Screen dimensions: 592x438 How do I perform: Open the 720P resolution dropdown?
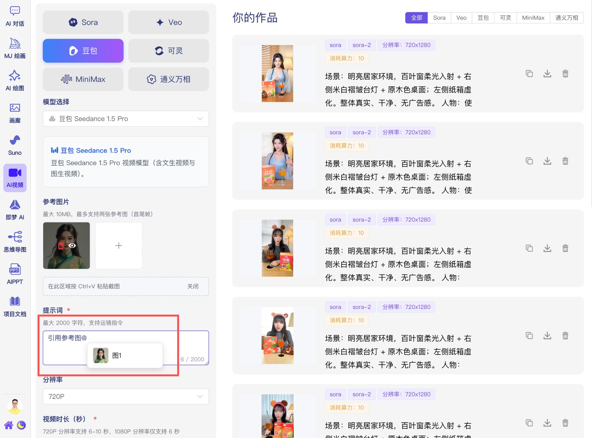click(125, 396)
